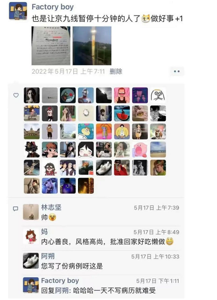Image resolution: width=217 pixels, height=300 pixels.
Task: Open Factory boy's avatar at post top
Action: [x=18, y=11]
